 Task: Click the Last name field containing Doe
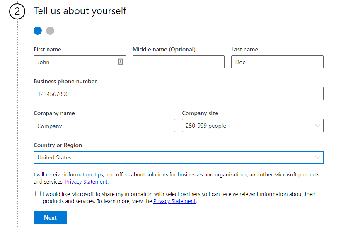click(x=277, y=62)
